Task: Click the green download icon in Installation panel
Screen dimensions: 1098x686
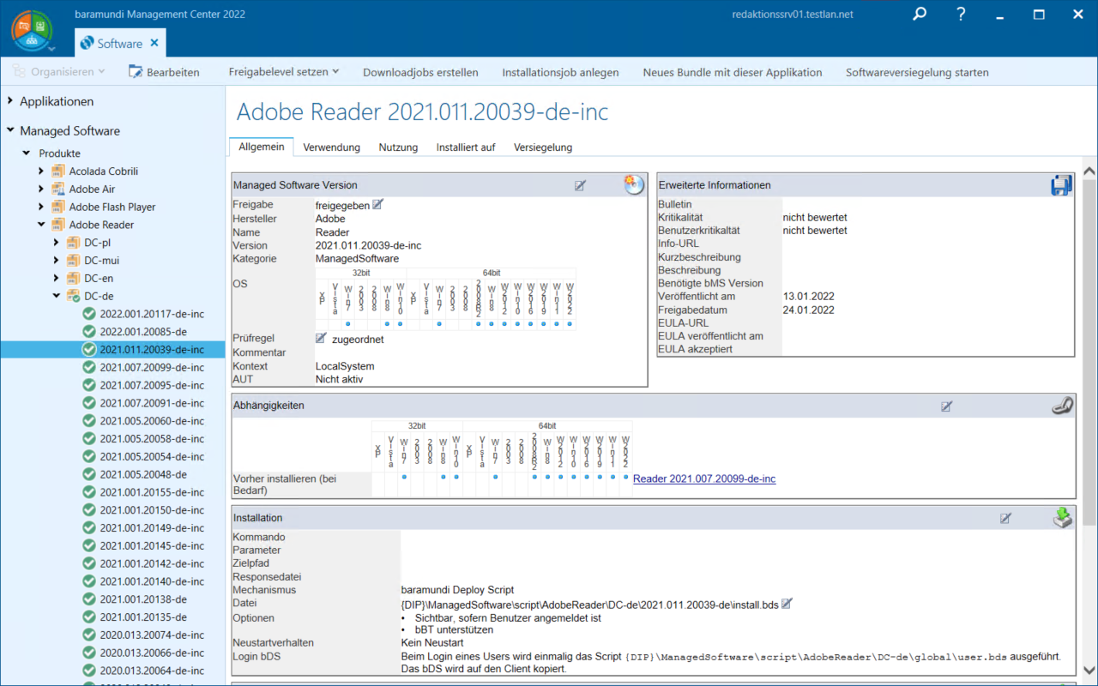Action: 1063,518
